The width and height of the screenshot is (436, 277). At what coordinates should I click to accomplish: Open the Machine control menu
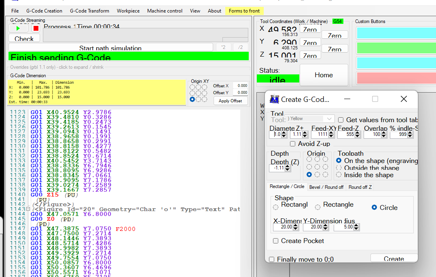point(165,11)
